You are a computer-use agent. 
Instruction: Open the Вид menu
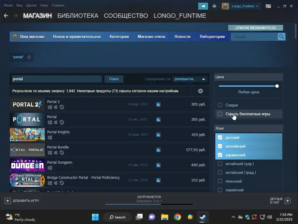pos(19,5)
